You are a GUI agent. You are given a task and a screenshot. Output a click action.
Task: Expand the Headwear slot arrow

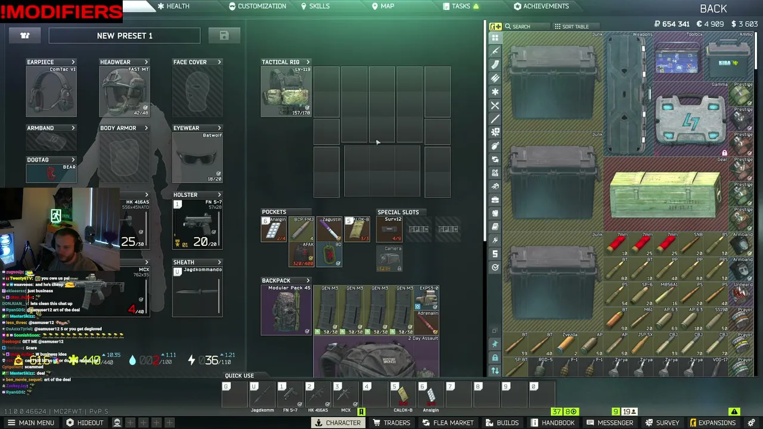(146, 62)
